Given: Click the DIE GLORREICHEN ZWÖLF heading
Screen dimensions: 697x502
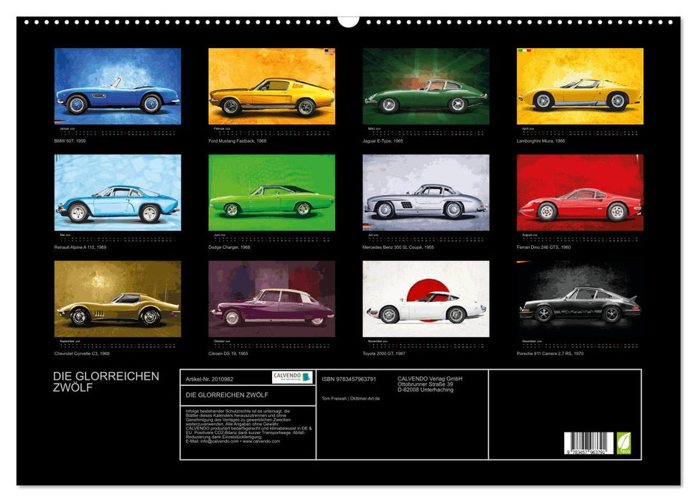Looking at the screenshot, I should pos(106,382).
